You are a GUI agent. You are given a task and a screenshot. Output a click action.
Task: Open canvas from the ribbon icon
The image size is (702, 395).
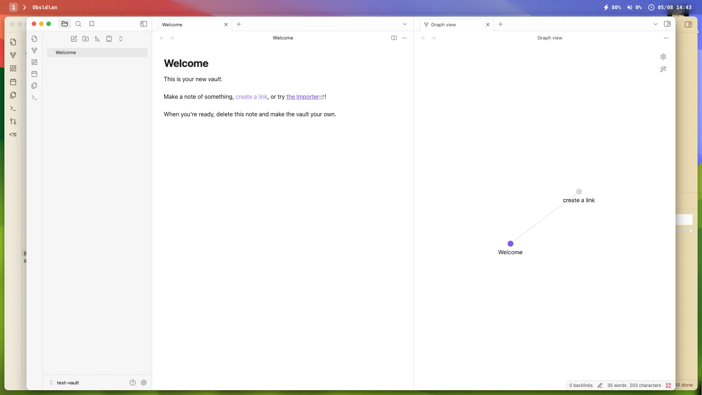[x=34, y=62]
